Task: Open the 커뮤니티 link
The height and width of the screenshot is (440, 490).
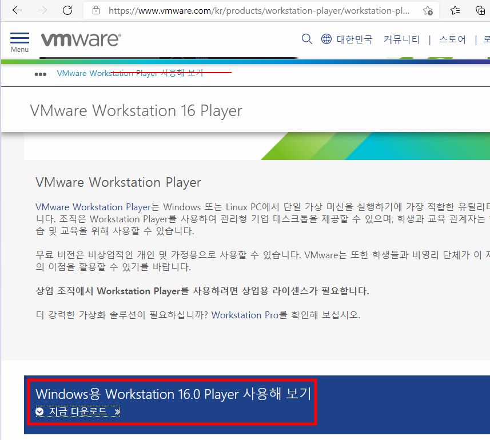Action: [x=401, y=39]
